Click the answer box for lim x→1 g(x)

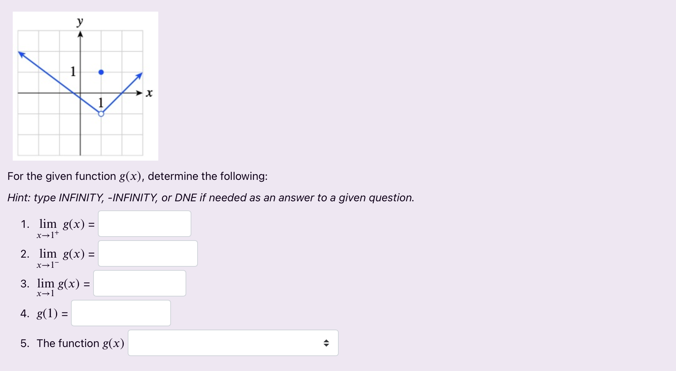coord(139,283)
